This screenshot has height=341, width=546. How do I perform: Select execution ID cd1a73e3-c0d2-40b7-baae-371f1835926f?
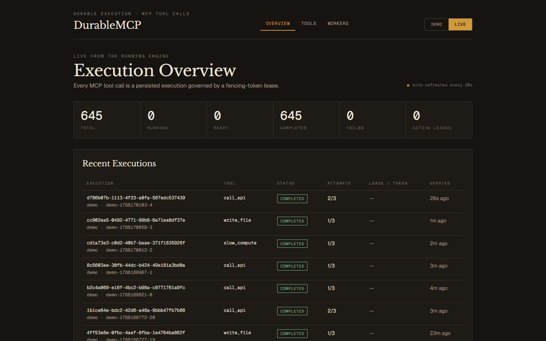[x=136, y=243]
